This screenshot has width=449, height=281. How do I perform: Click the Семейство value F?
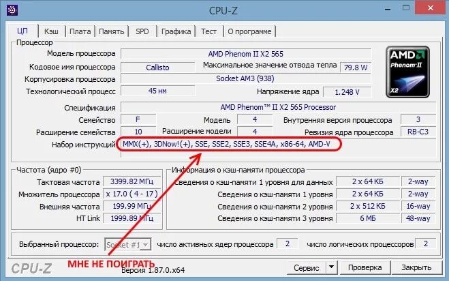(138, 119)
